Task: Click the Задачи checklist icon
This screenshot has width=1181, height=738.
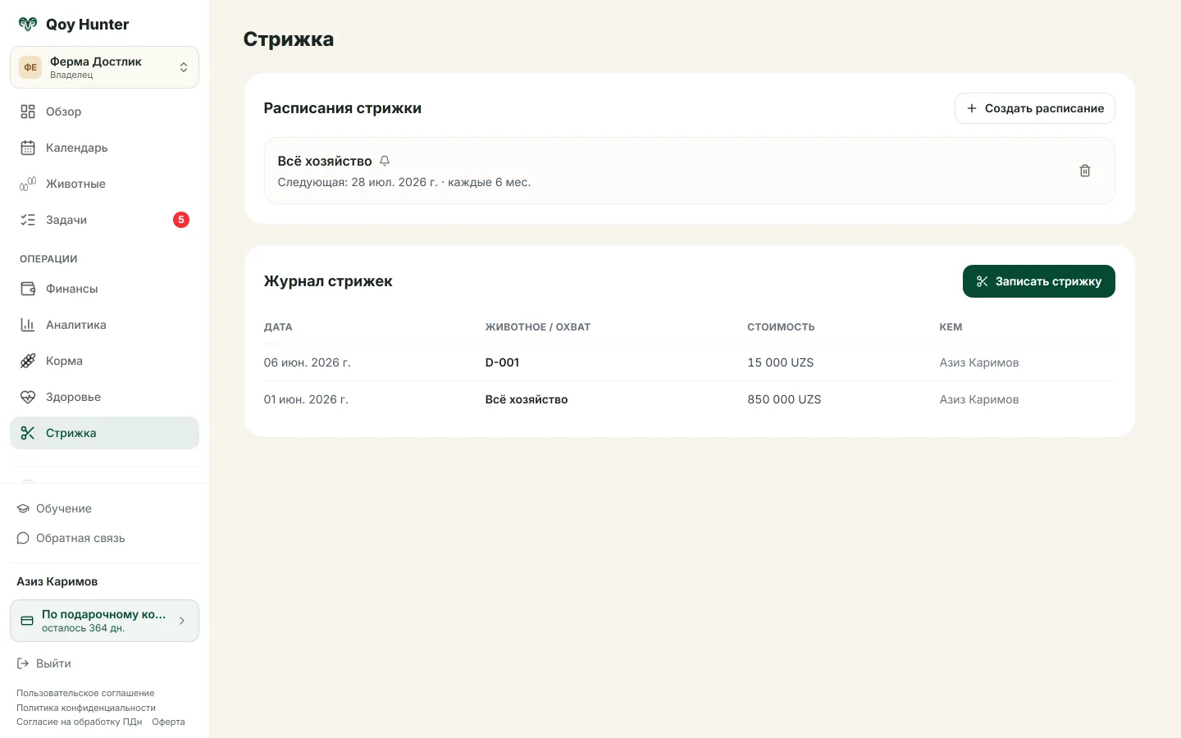Action: 28,220
